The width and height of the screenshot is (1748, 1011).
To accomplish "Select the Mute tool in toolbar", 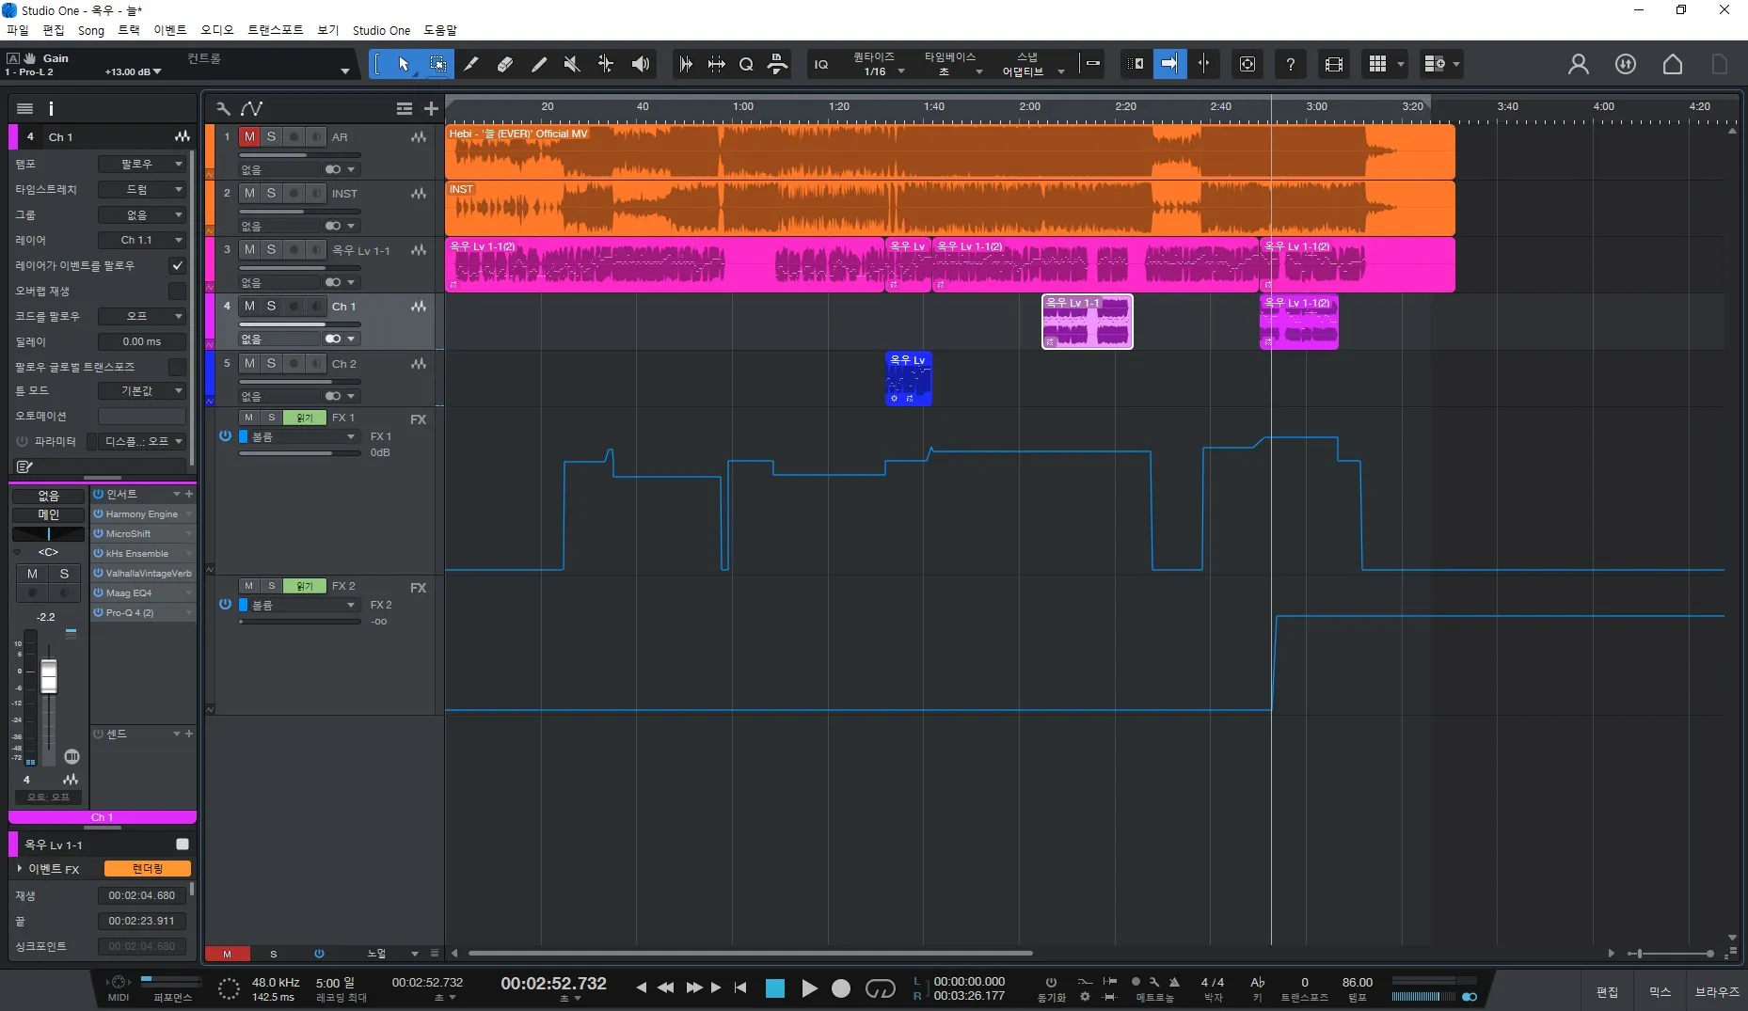I will tap(572, 64).
